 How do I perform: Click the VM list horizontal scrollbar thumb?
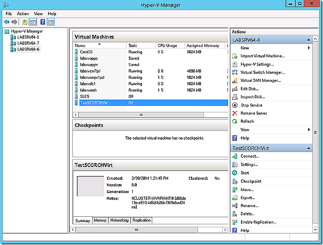click(x=141, y=115)
